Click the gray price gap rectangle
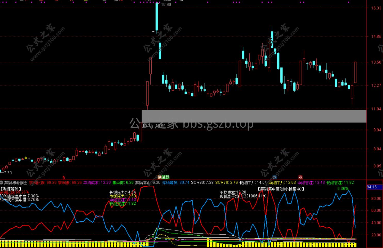 coord(254,116)
